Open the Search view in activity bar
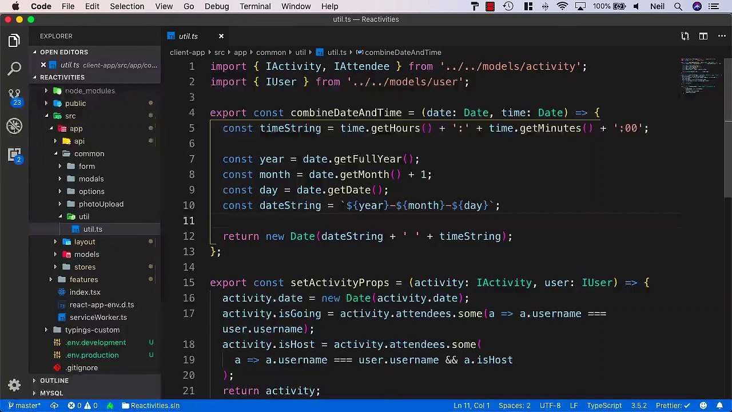The width and height of the screenshot is (732, 412). [x=14, y=69]
